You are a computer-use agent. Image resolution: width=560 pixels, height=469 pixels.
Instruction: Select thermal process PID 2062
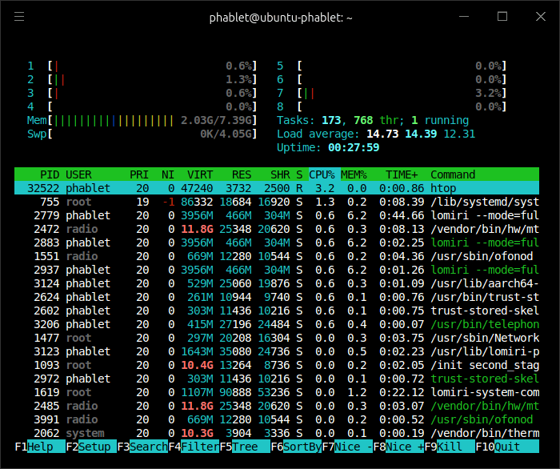tap(277, 432)
